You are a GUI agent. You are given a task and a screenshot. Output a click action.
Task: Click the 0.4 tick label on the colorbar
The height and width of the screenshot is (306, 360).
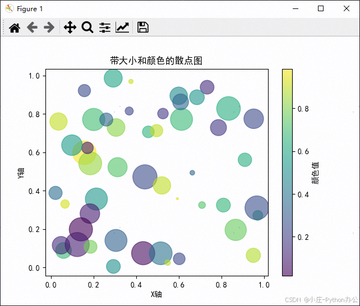[303, 194]
